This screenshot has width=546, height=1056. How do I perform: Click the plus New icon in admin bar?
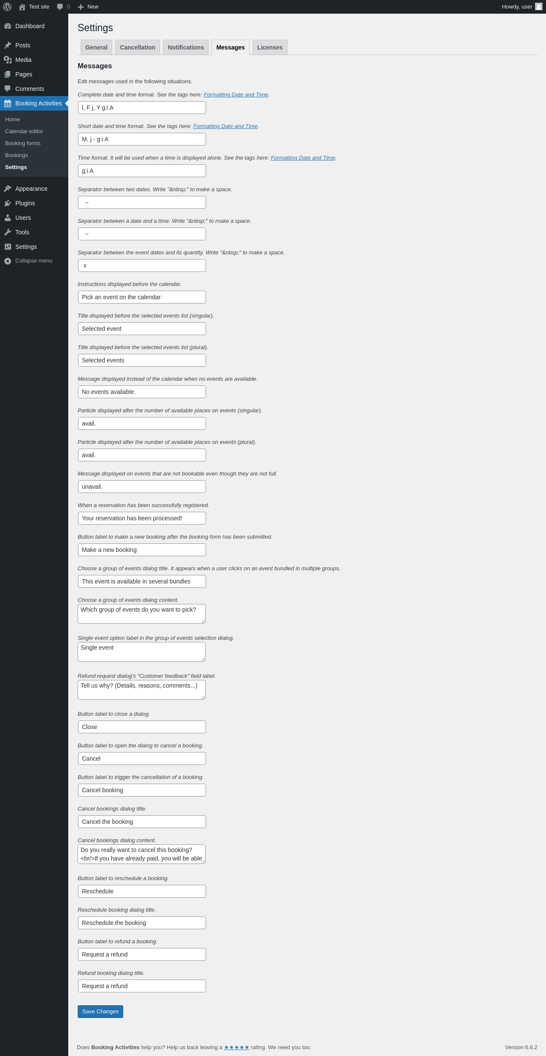tap(81, 7)
